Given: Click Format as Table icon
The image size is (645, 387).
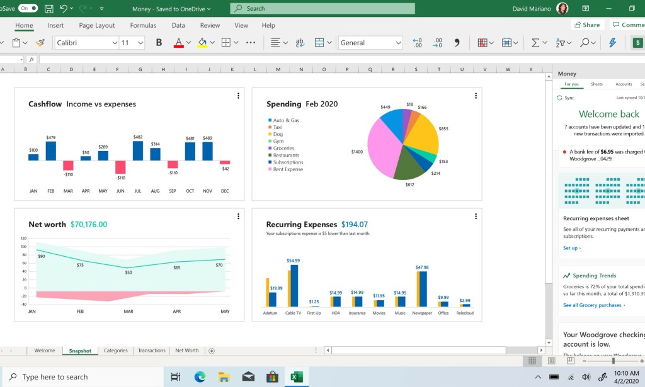Looking at the screenshot, I should [507, 43].
